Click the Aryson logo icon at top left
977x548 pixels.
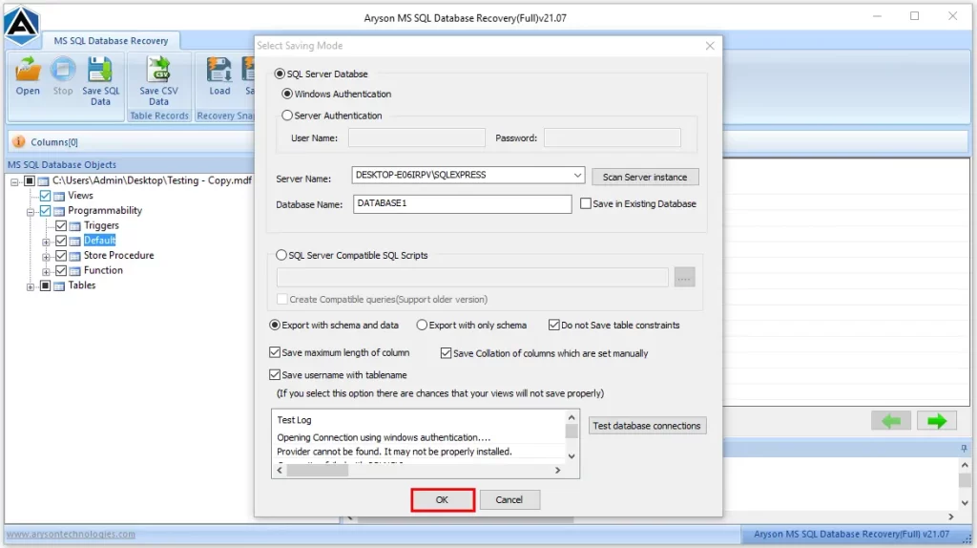point(21,23)
